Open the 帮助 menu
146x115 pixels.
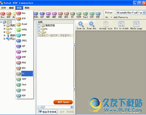[x=27, y=8]
